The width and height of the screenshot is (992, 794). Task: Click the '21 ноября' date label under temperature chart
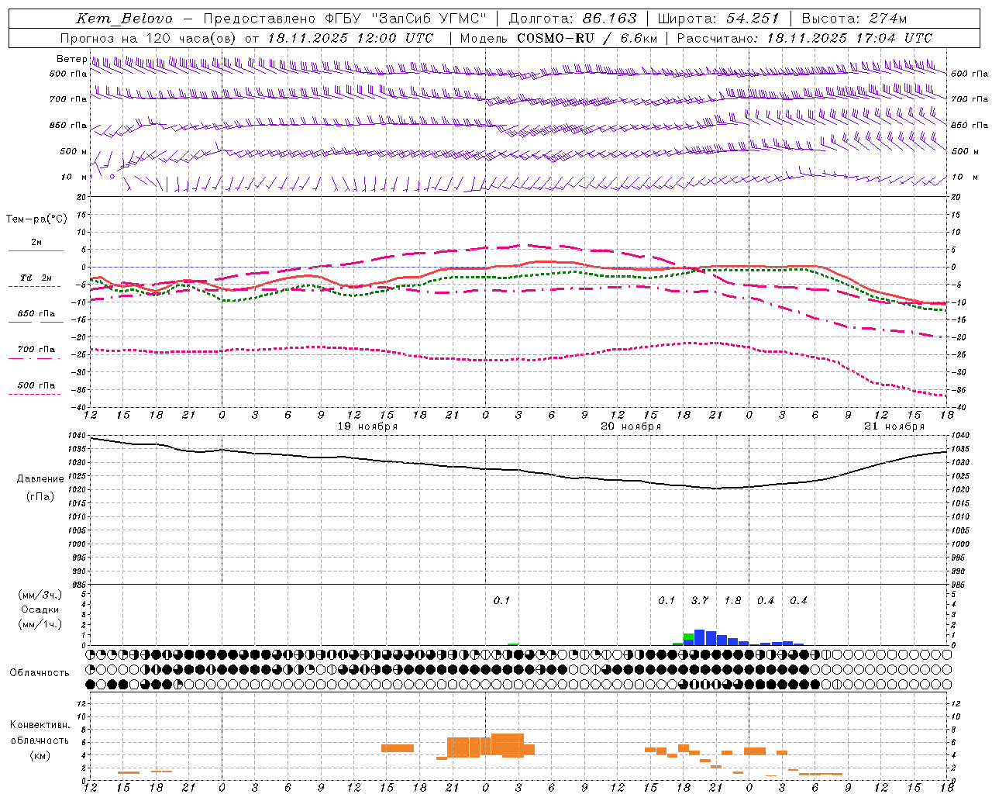(x=894, y=426)
